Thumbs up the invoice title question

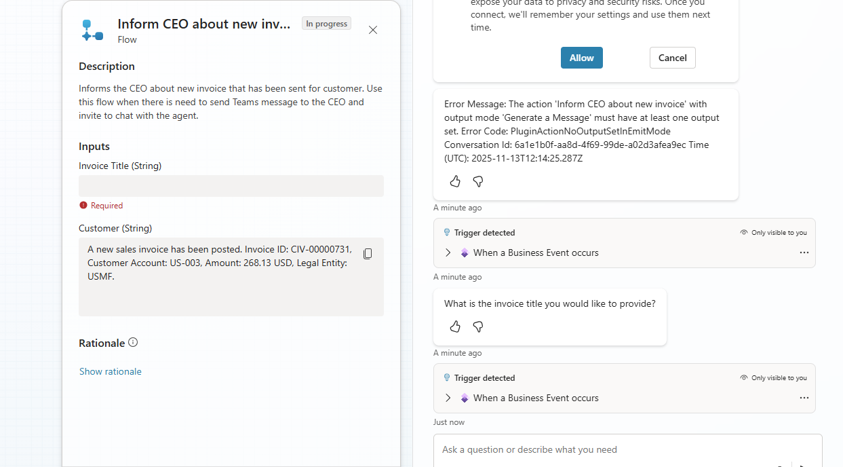click(455, 326)
